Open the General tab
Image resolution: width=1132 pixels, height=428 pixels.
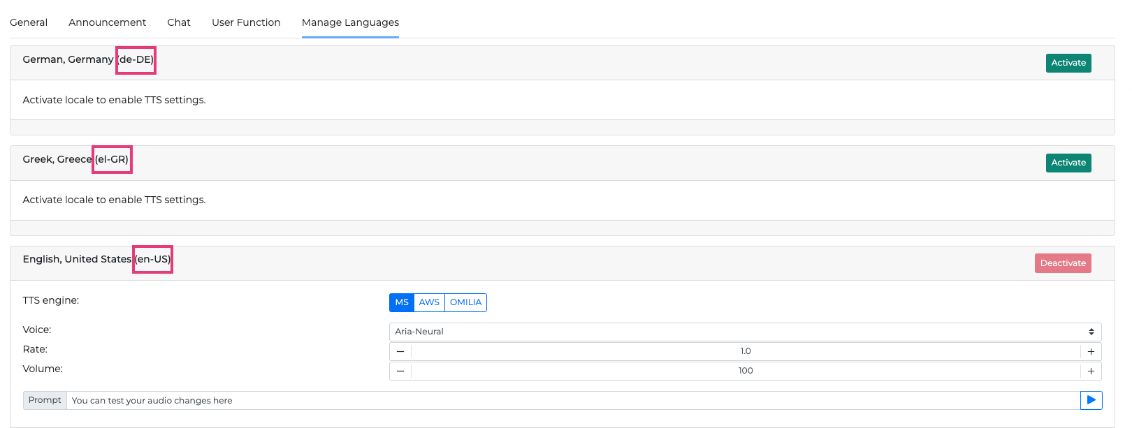tap(29, 22)
